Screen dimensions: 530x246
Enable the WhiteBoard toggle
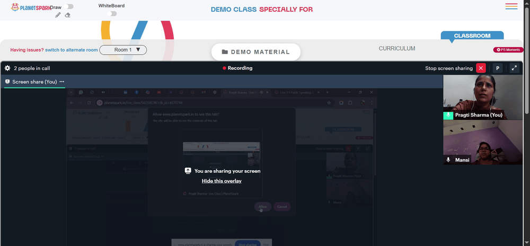point(111,13)
